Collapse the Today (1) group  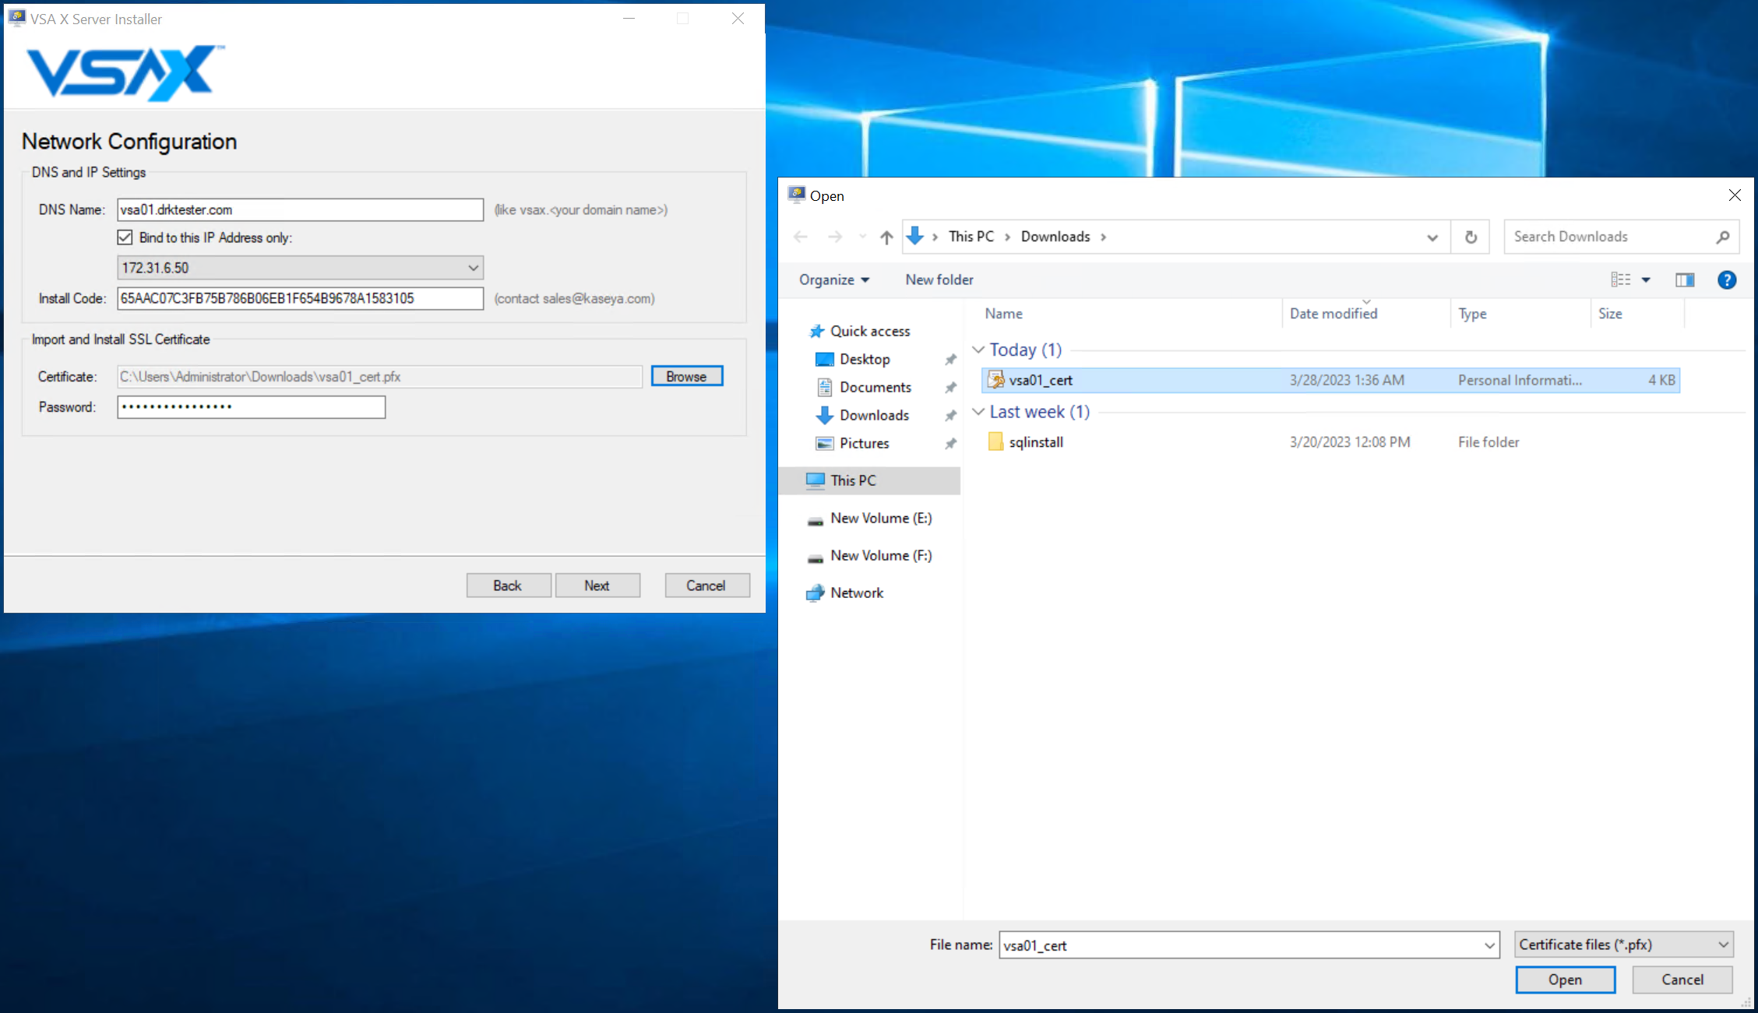coord(978,350)
